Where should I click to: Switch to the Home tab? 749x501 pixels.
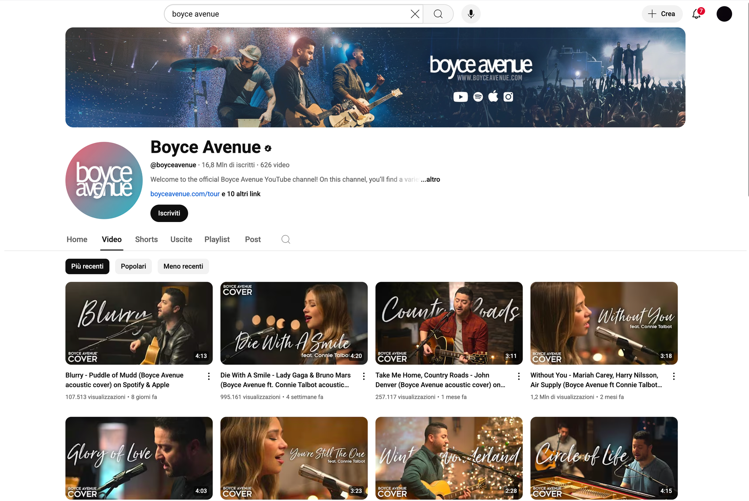point(77,239)
